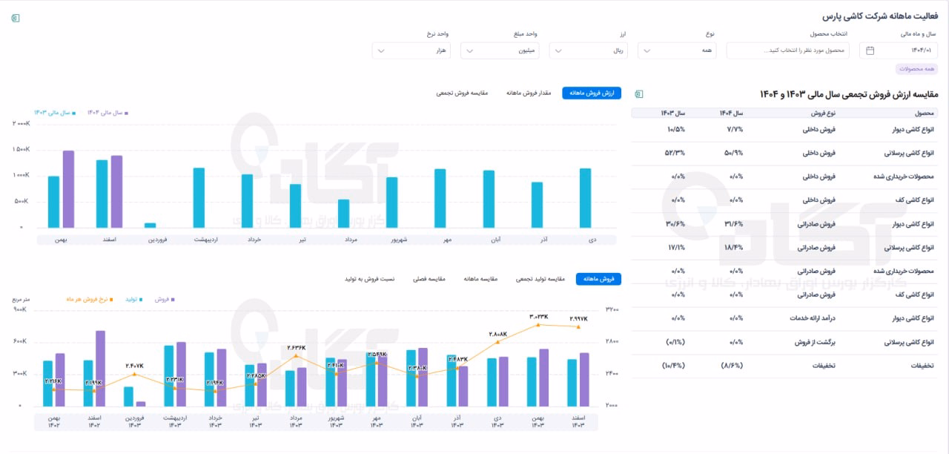The image size is (949, 454).
Task: Click the فروردین ۱۴۰۳ label under the lower chart
Action: (134, 422)
